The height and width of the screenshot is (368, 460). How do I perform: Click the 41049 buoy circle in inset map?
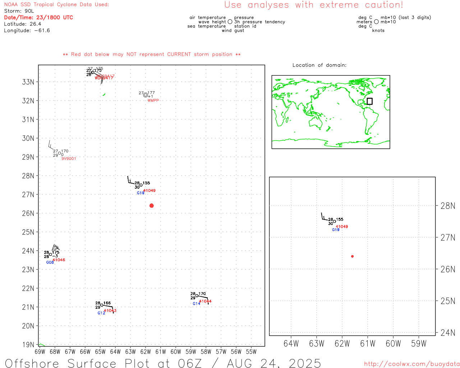(x=334, y=221)
